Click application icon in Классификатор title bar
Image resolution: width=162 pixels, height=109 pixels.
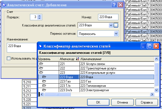[41, 46]
